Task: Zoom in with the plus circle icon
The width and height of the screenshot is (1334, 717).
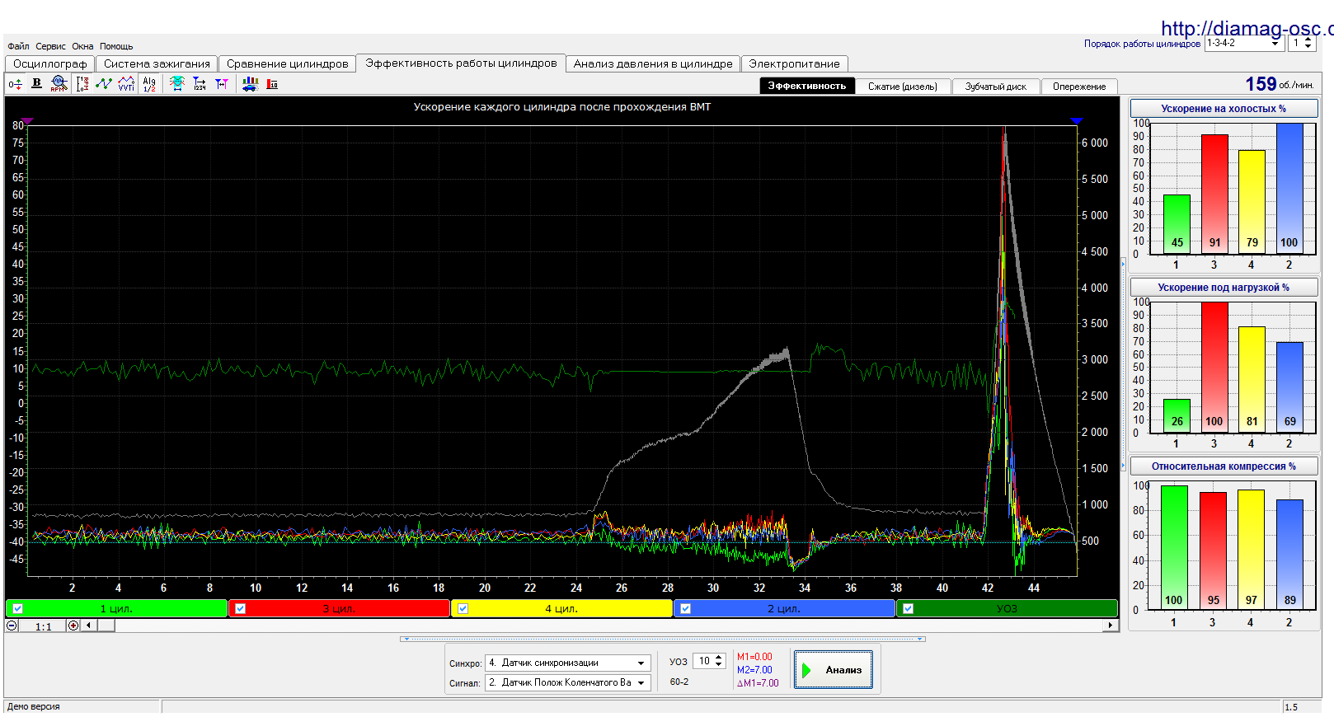Action: [73, 626]
